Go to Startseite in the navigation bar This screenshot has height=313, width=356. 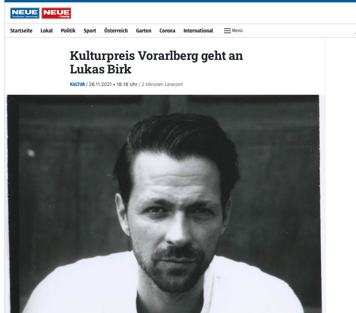[21, 30]
